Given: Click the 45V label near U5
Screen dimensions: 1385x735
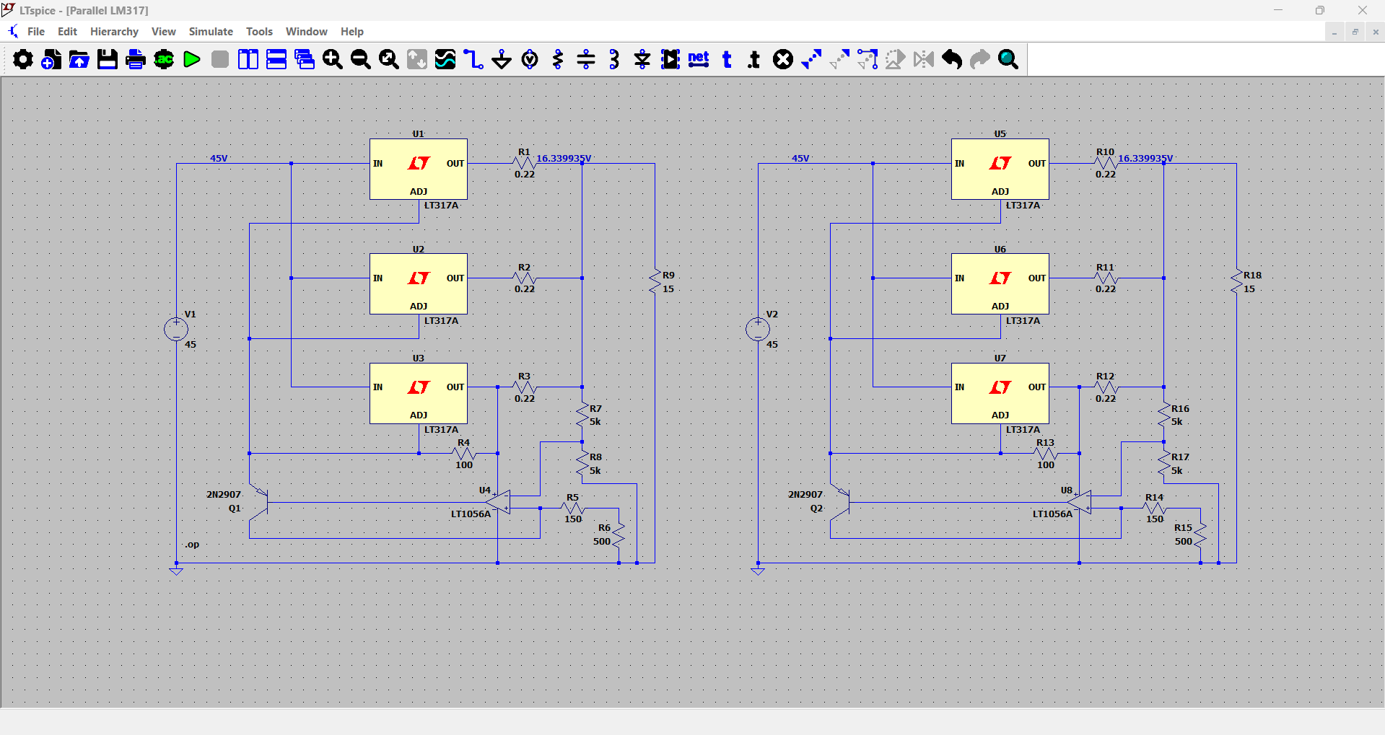Looking at the screenshot, I should pyautogui.click(x=800, y=158).
